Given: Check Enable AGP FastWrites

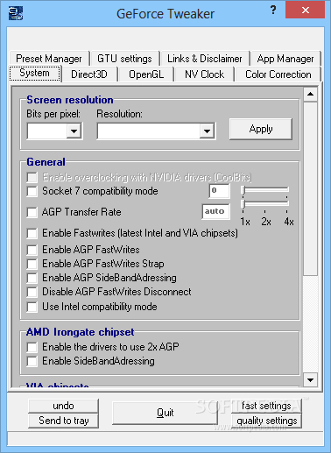Looking at the screenshot, I should (32, 250).
